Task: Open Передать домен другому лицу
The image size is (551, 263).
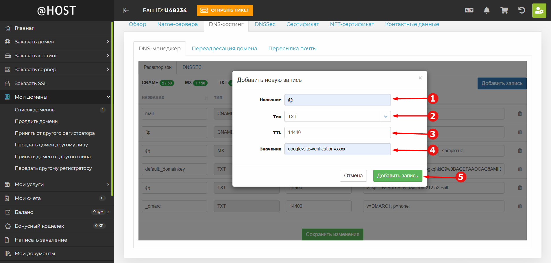Action: (51, 145)
